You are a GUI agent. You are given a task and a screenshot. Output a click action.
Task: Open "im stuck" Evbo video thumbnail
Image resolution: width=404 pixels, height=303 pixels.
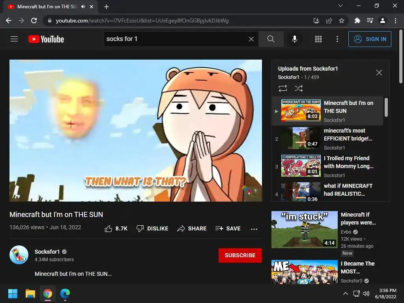coord(304,230)
